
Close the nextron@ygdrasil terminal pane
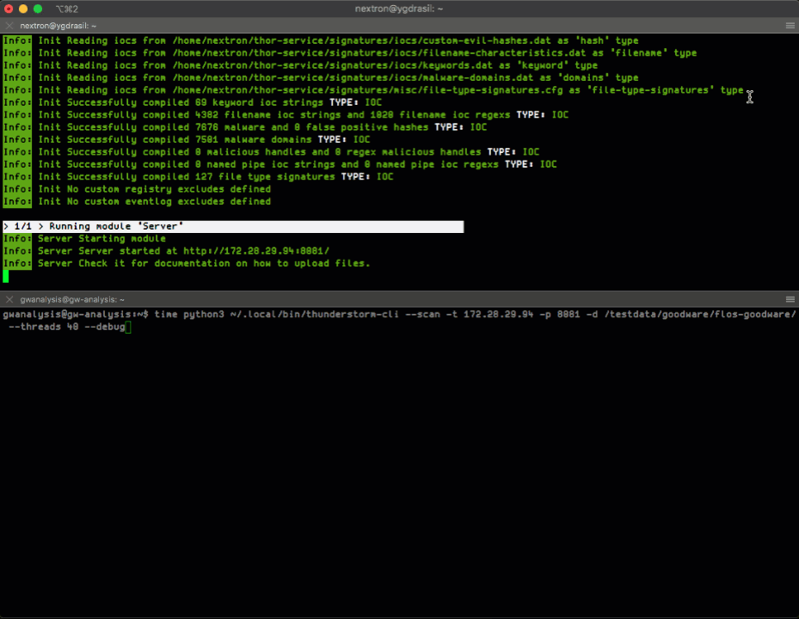point(9,27)
